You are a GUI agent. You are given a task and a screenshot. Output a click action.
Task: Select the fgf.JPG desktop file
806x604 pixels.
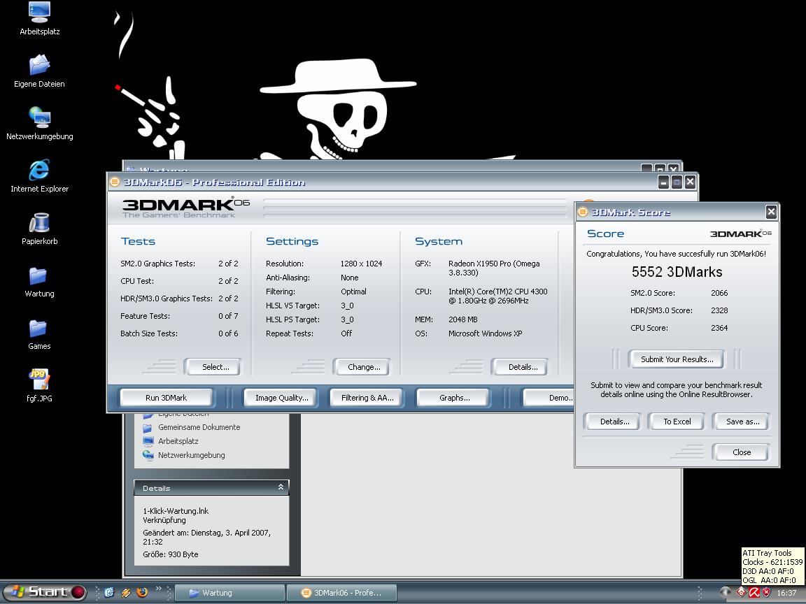point(40,385)
